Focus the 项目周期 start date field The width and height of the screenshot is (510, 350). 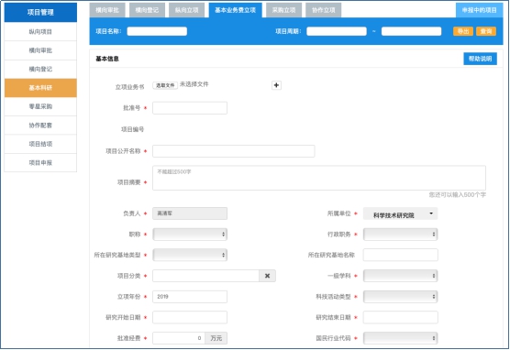(337, 31)
